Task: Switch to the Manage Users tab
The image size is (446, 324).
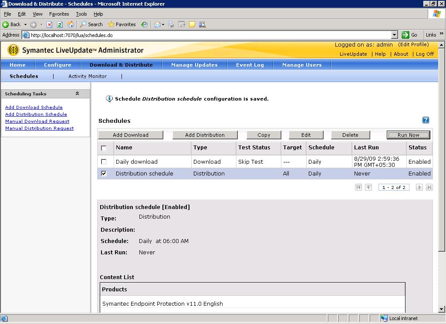Action: coord(302,65)
